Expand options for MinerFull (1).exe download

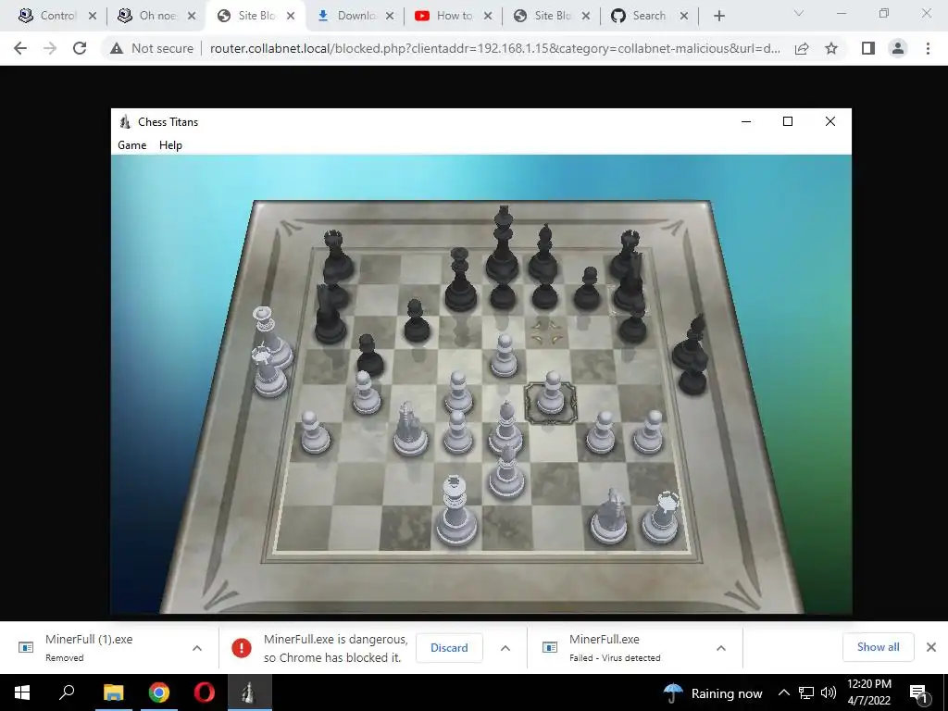(x=197, y=648)
